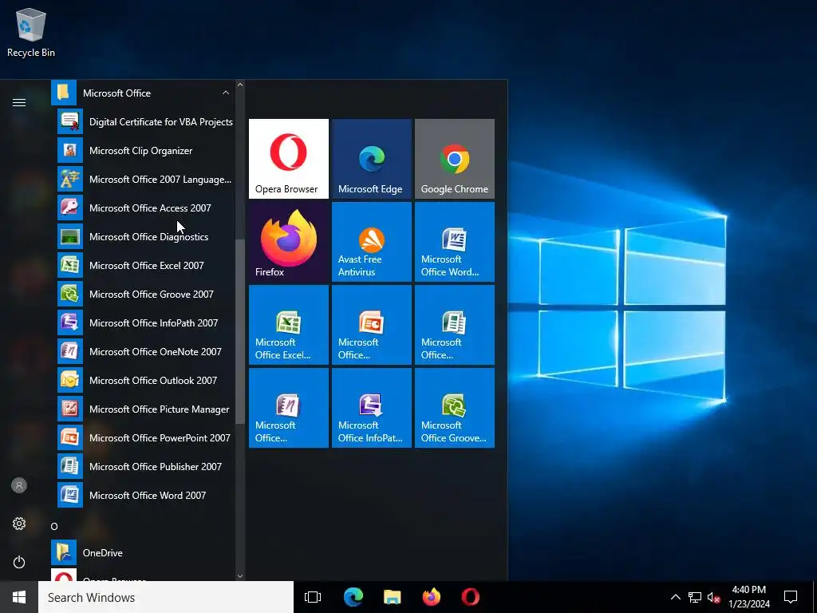Focus the Search Windows box
The width and height of the screenshot is (817, 613).
tap(166, 597)
